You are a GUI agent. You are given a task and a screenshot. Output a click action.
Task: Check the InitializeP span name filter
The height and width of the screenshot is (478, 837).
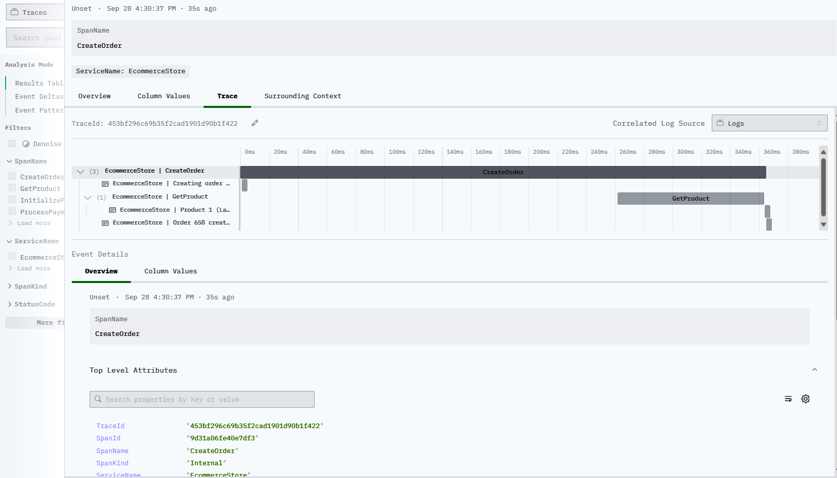[x=12, y=200]
